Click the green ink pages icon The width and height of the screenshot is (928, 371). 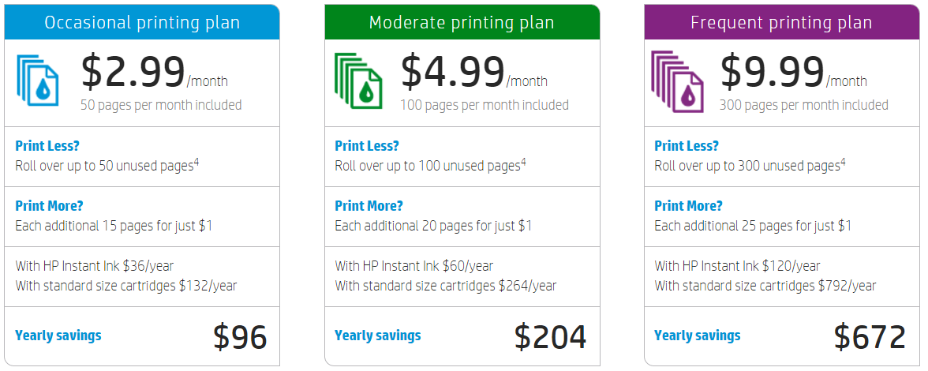[x=357, y=78]
